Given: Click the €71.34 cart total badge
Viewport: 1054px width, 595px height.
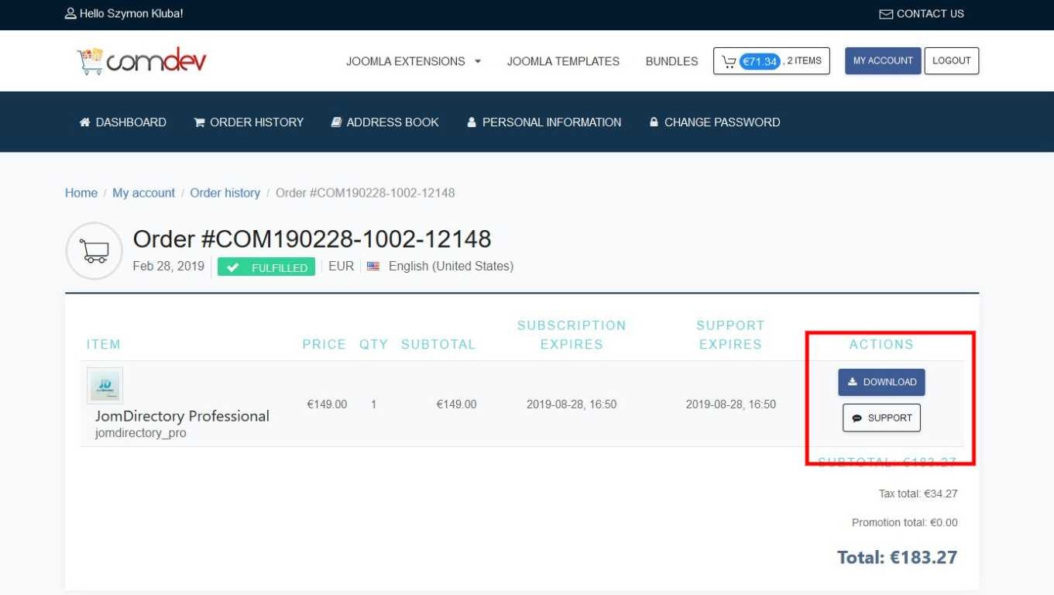Looking at the screenshot, I should (760, 61).
